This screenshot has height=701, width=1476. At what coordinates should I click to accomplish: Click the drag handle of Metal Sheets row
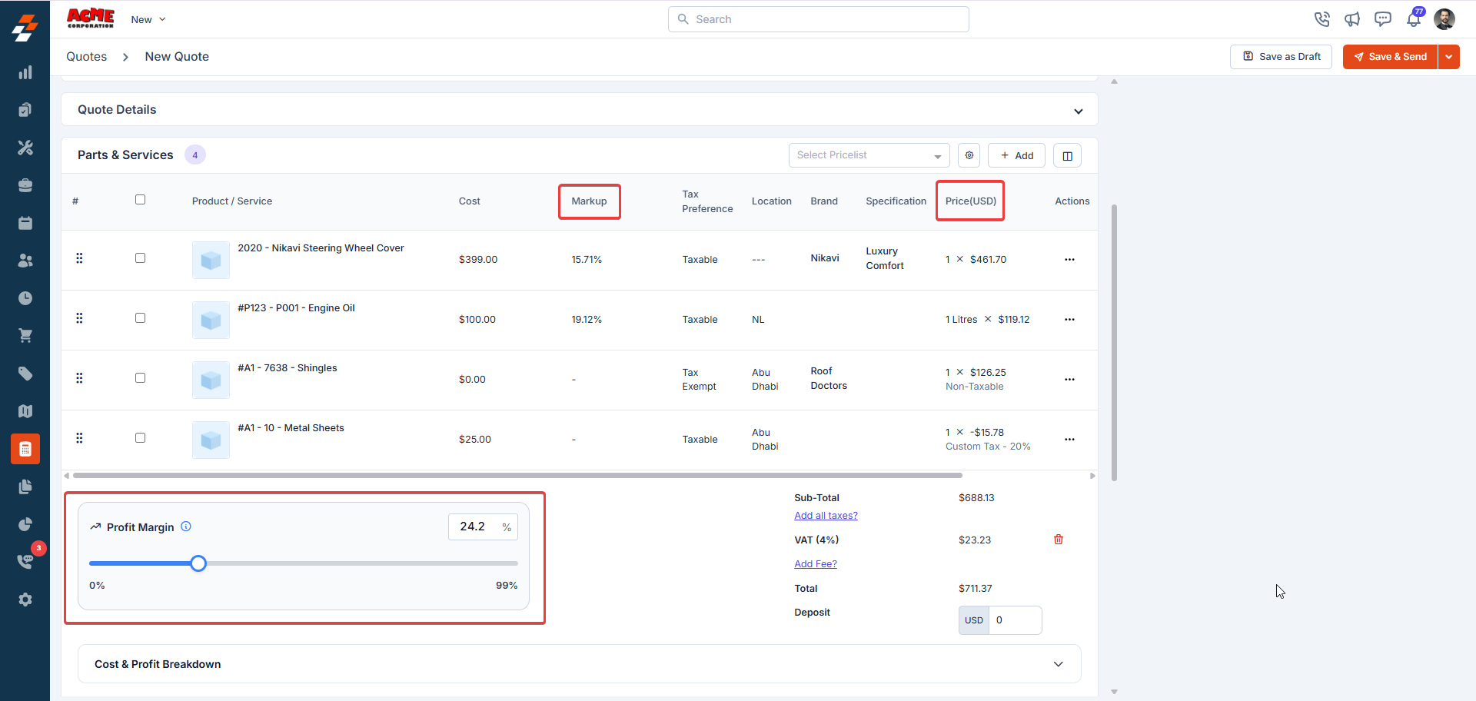[79, 438]
